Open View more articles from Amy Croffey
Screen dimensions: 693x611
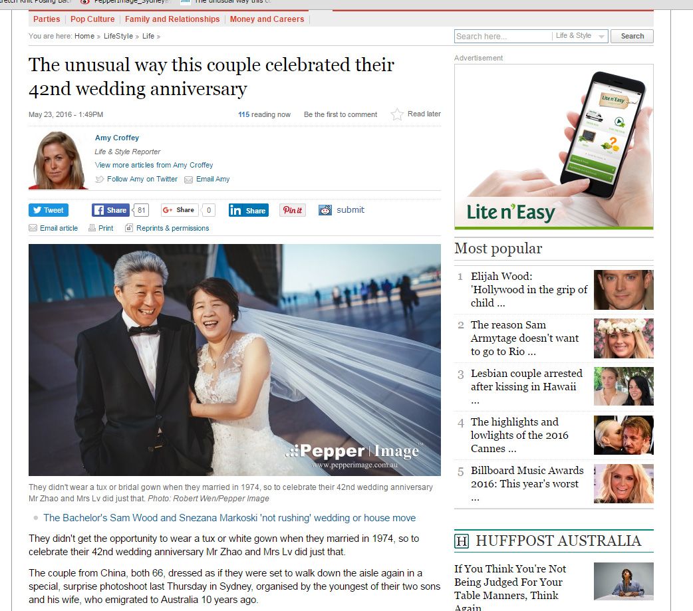coord(154,165)
